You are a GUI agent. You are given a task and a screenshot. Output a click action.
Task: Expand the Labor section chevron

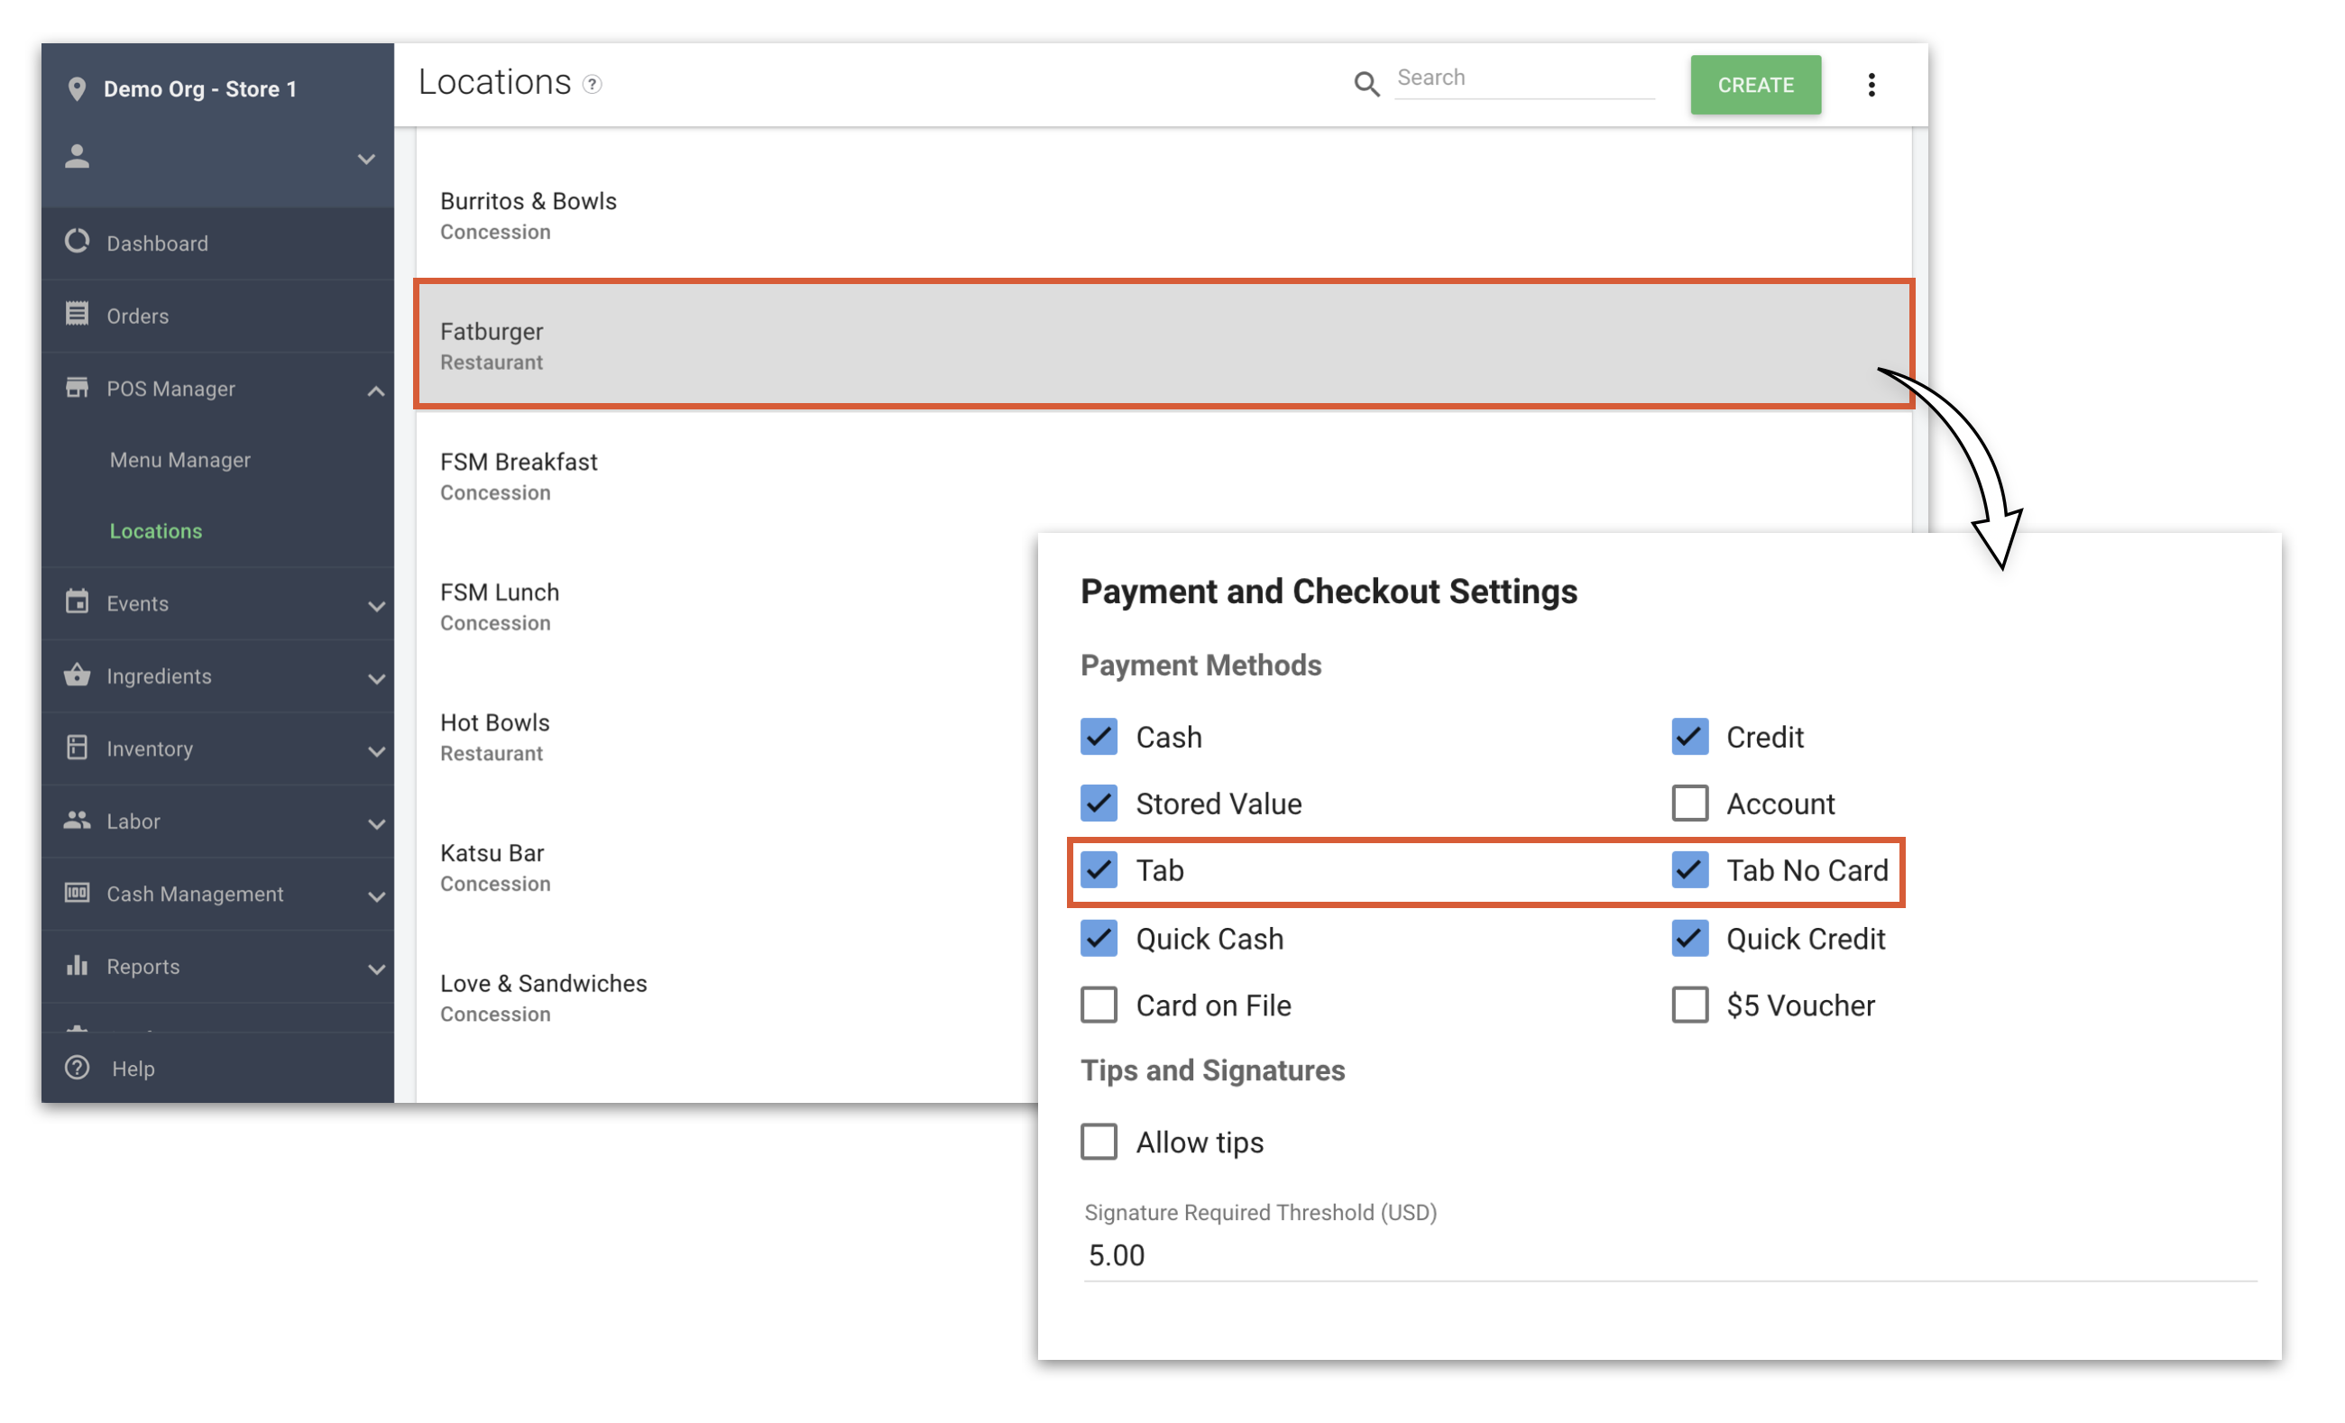point(377,824)
